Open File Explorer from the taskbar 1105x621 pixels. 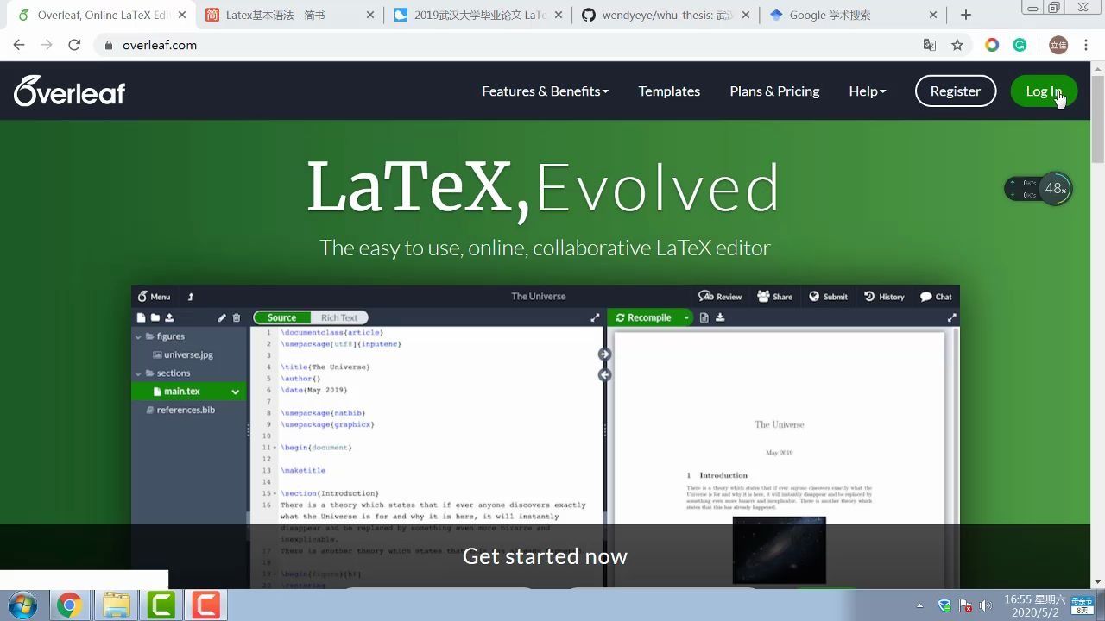(x=116, y=605)
